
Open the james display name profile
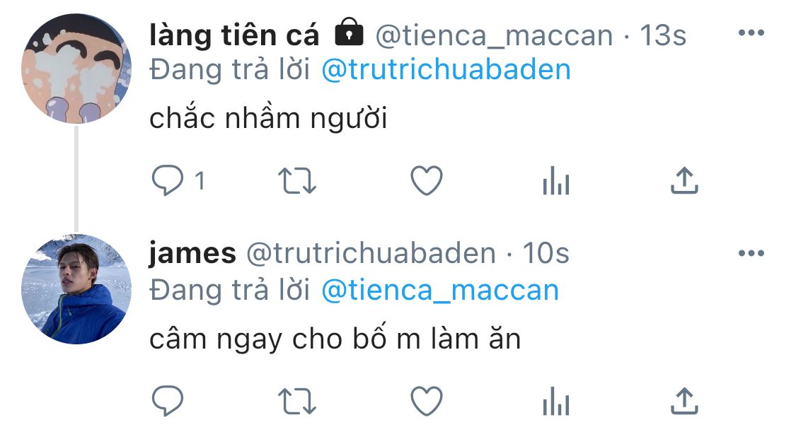pyautogui.click(x=192, y=254)
